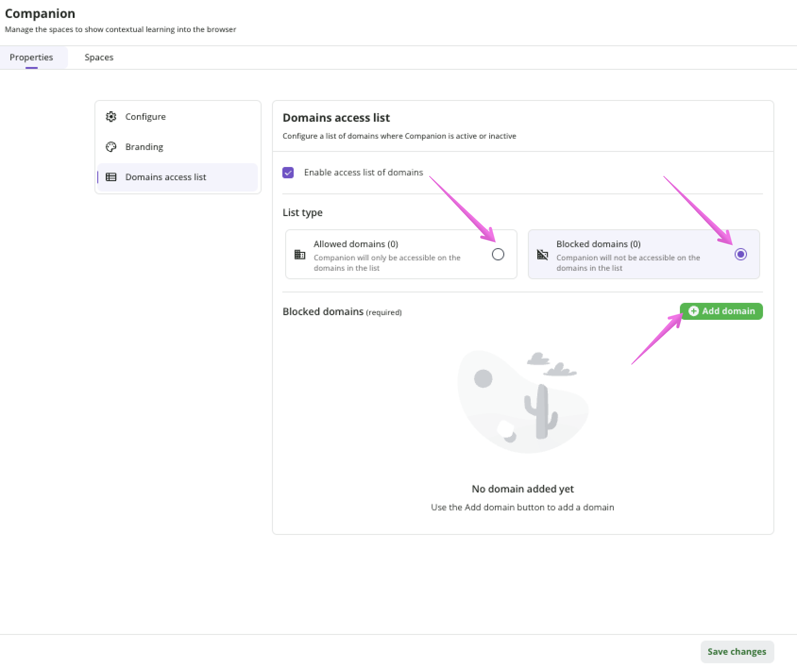Select the Blocked domains radio button
This screenshot has height=667, width=797.
(x=740, y=254)
